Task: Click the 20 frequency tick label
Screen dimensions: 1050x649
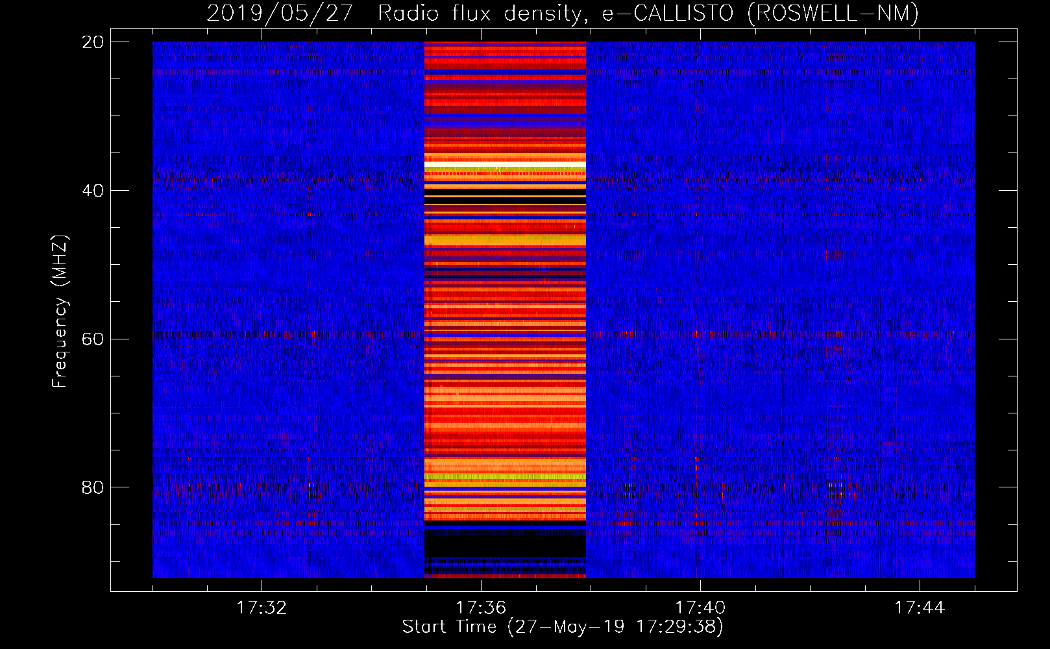Action: pos(93,42)
